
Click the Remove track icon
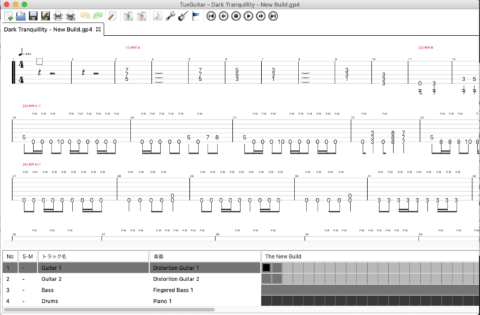141,16
